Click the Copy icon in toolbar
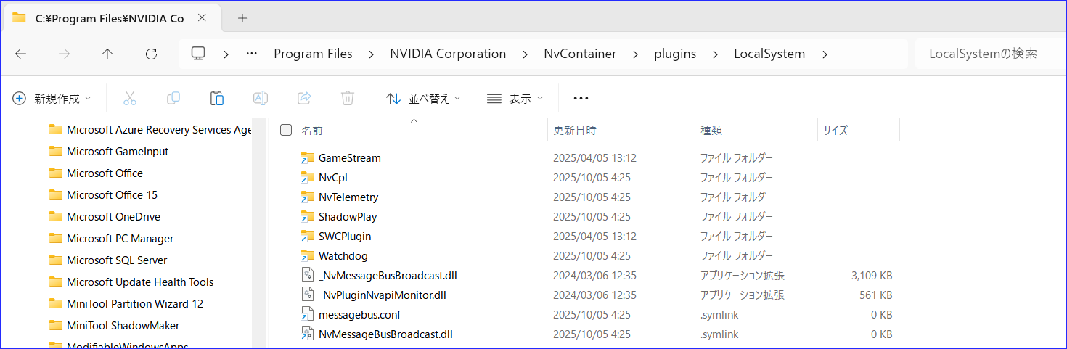The height and width of the screenshot is (349, 1067). (x=173, y=99)
